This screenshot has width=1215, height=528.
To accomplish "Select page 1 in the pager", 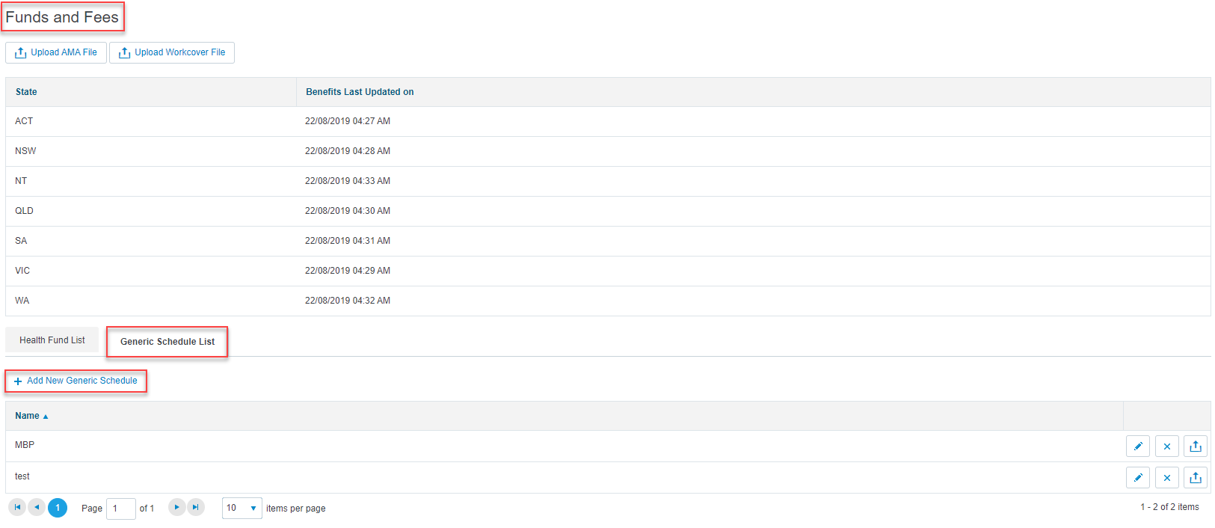I will click(58, 508).
